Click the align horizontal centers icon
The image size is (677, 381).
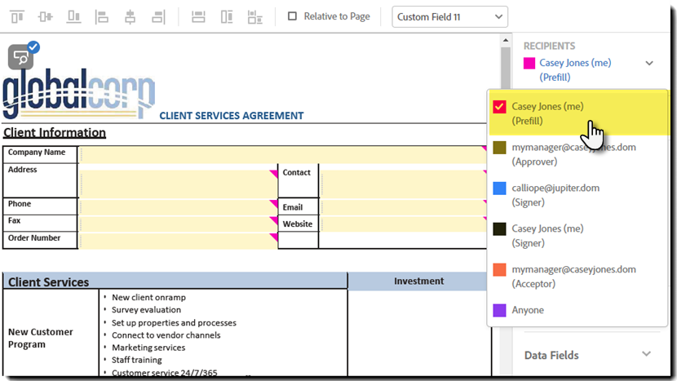point(130,16)
